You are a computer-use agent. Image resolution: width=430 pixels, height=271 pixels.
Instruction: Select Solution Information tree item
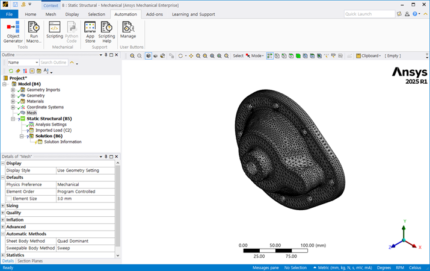pyautogui.click(x=63, y=142)
